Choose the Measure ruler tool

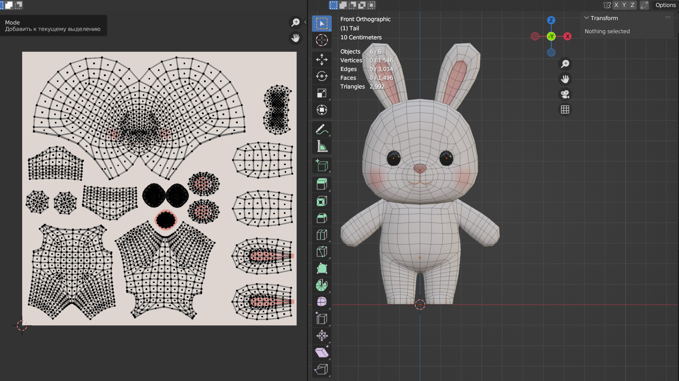[x=321, y=146]
